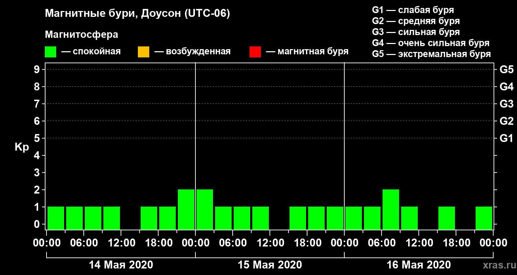Click the G1 label on the right axis

pyautogui.click(x=506, y=138)
